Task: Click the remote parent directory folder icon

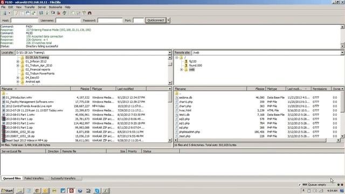Action: 177,93
